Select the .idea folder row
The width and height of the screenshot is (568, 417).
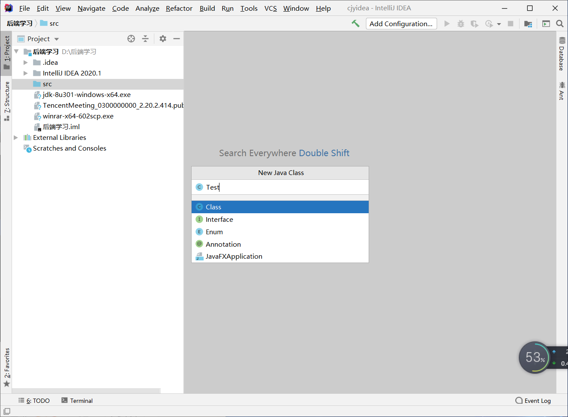click(x=98, y=63)
